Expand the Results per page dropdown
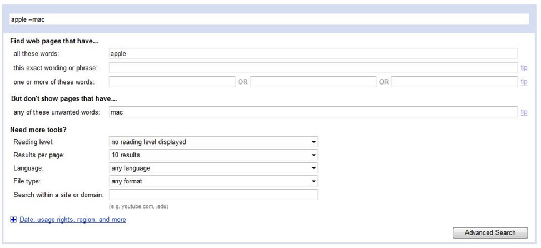The height and width of the screenshot is (248, 541). pyautogui.click(x=214, y=155)
